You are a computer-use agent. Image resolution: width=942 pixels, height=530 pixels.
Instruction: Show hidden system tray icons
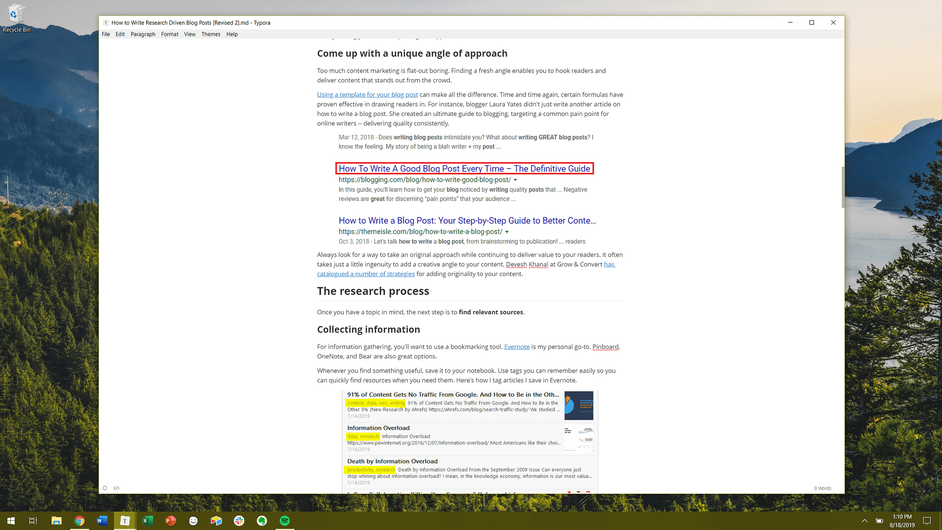864,521
